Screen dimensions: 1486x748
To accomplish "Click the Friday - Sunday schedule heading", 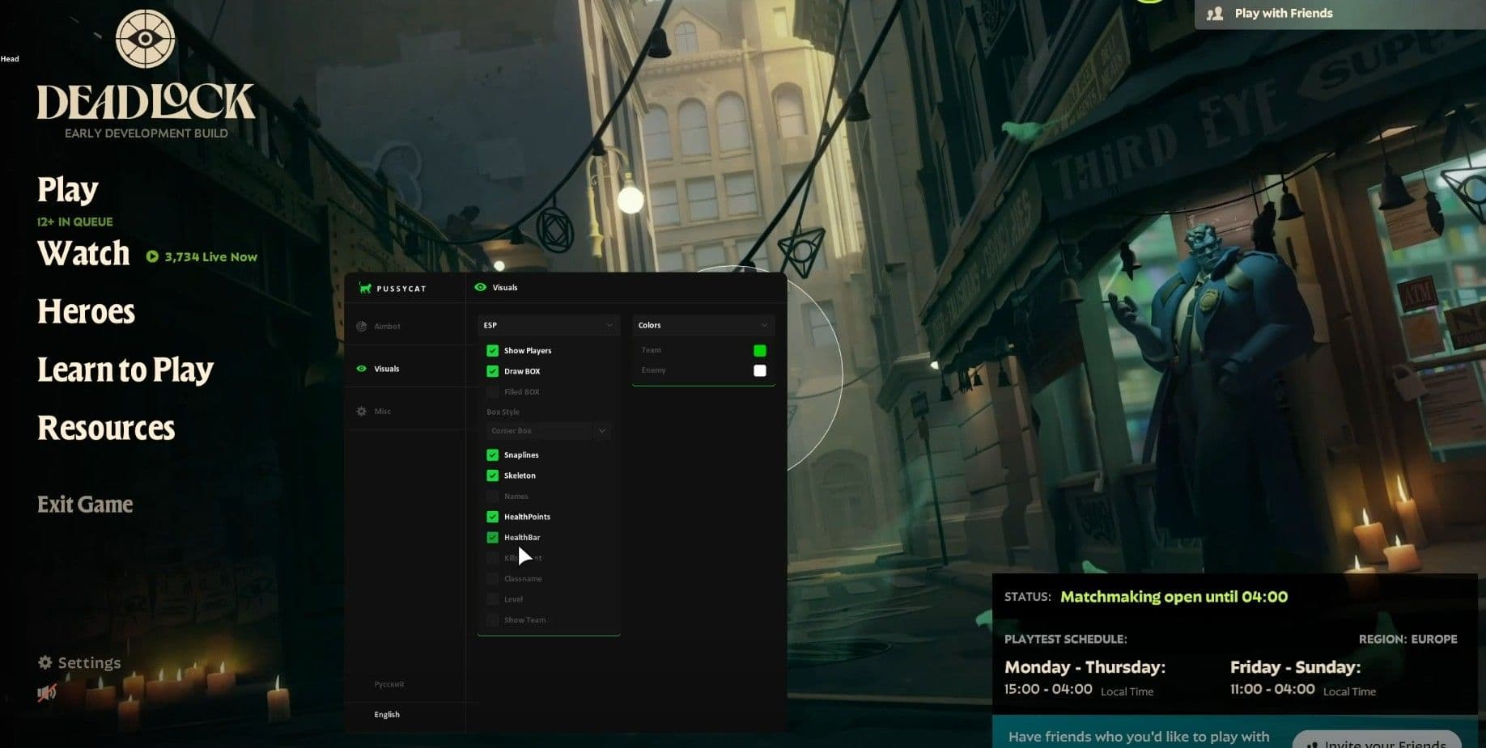I will (1295, 668).
